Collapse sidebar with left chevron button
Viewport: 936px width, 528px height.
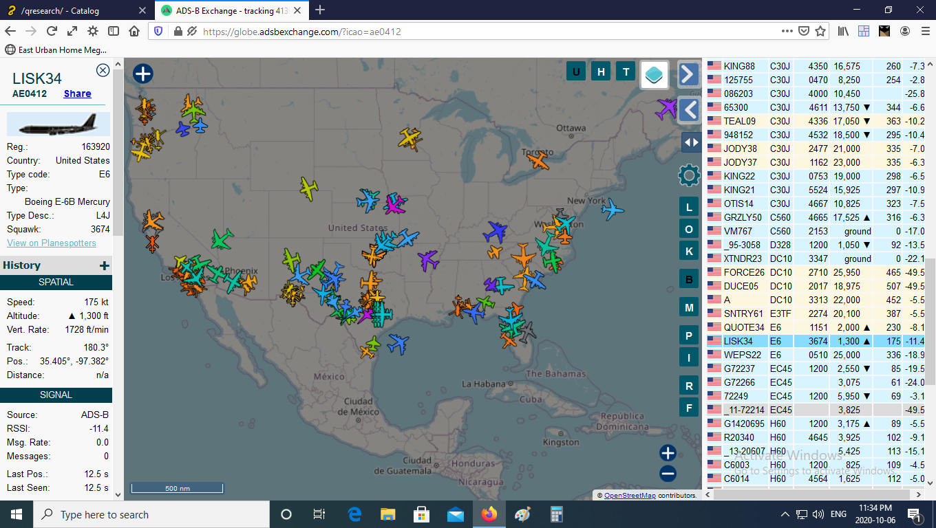[688, 109]
